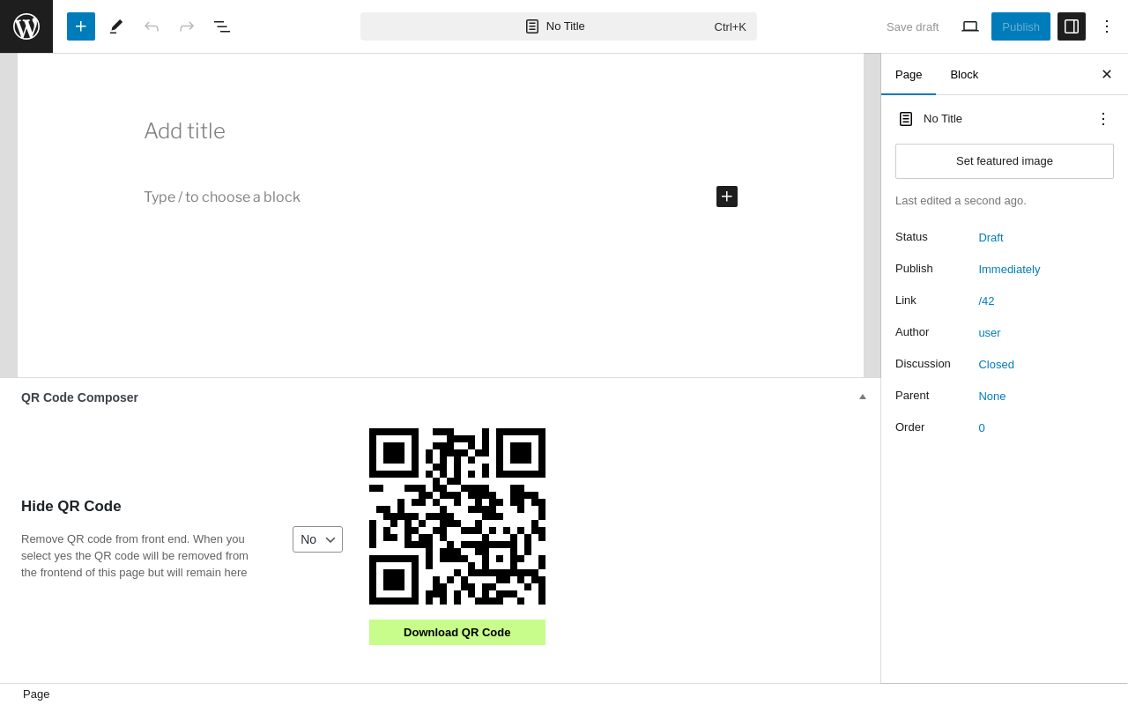Change the None parent page
This screenshot has height=705, width=1128.
992,396
